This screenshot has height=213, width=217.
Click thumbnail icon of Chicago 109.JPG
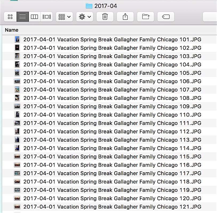(17, 106)
